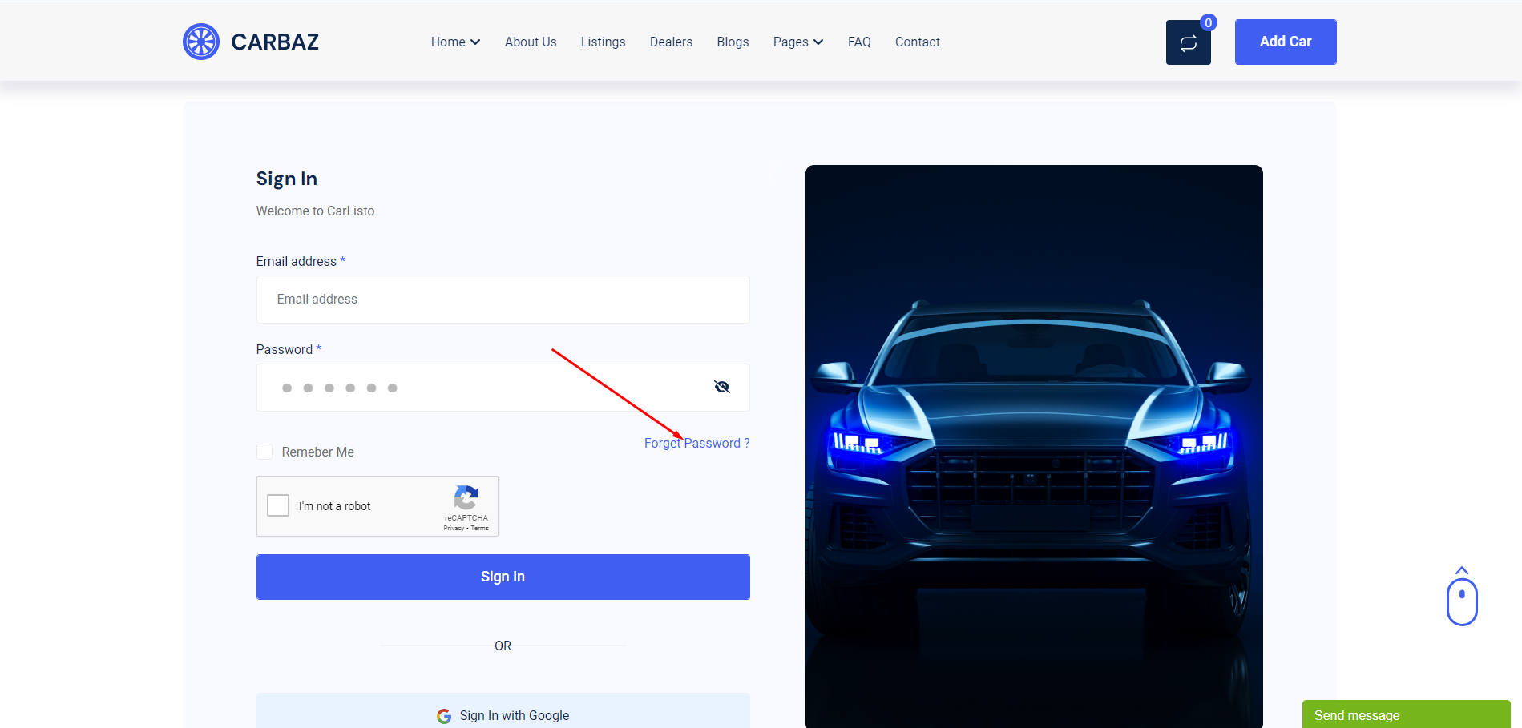Enable the Remember Me checkbox
Image resolution: width=1522 pixels, height=728 pixels.
264,452
